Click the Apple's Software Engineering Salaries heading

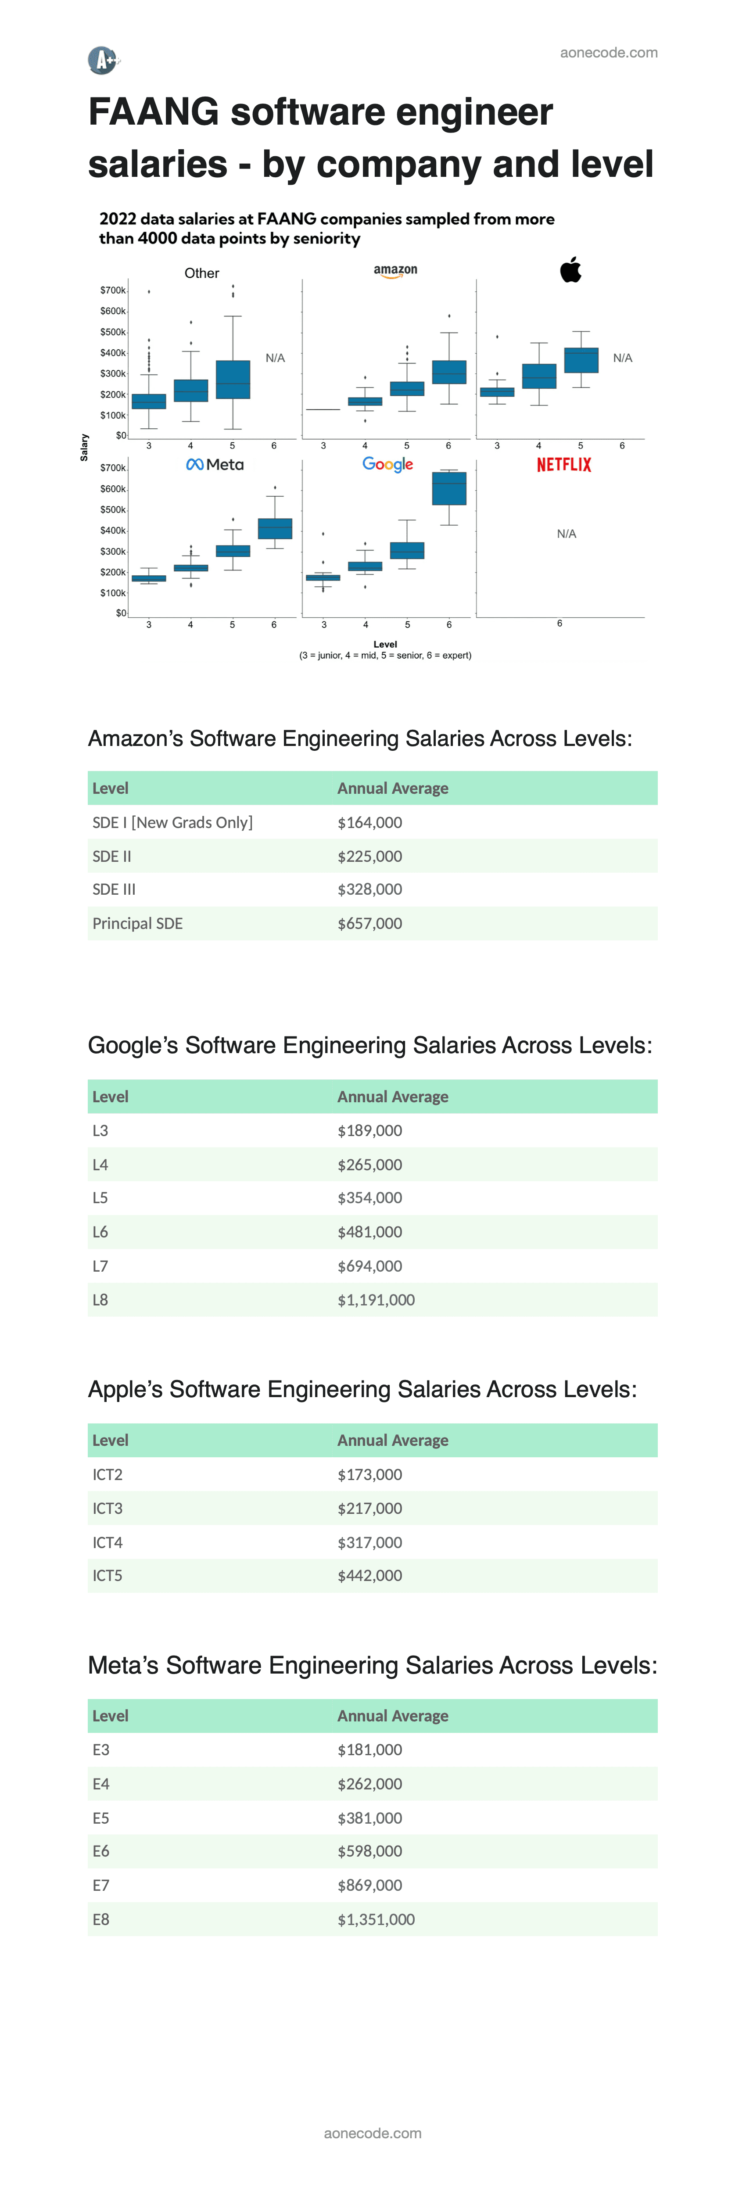[362, 1389]
